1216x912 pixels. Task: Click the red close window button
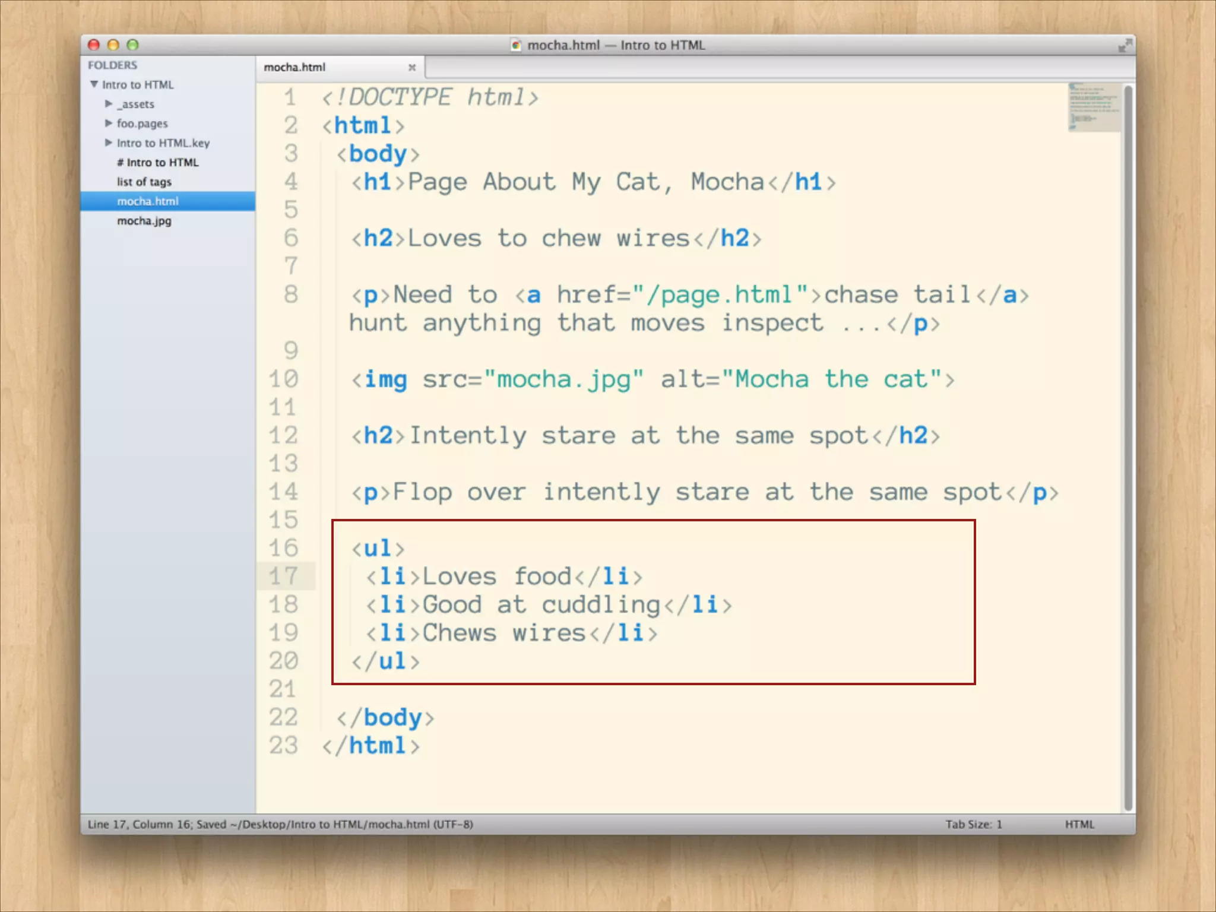point(94,45)
